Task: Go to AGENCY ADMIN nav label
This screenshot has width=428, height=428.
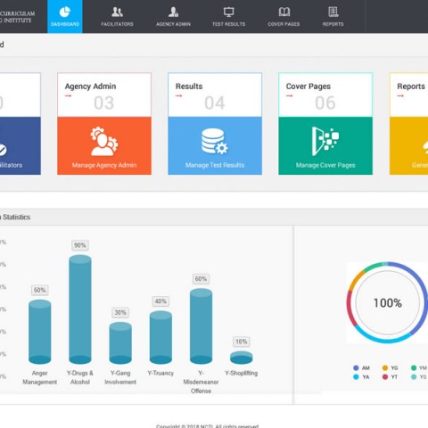Action: [173, 24]
